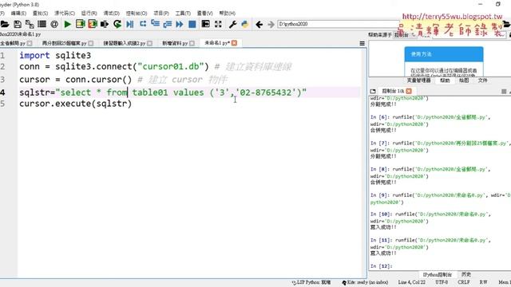Step out and return debug icon

[168, 24]
